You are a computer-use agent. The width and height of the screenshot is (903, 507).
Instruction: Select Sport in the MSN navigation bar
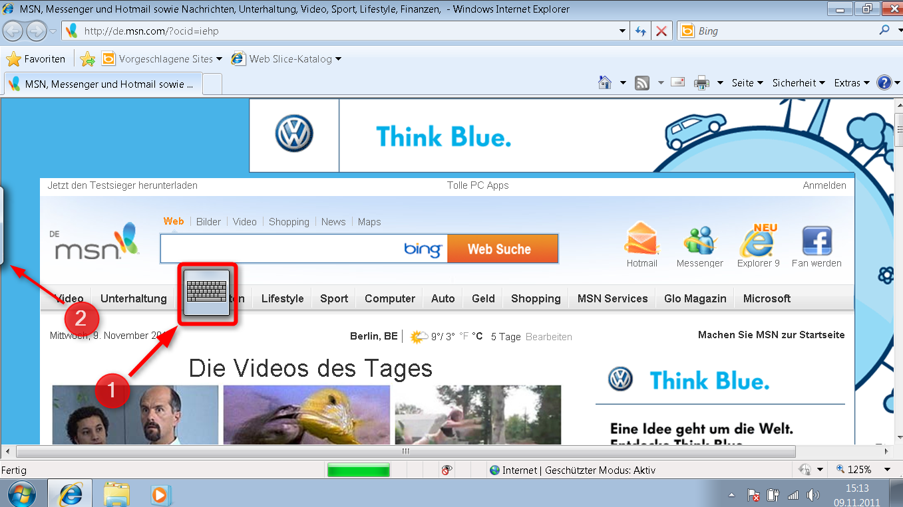333,298
